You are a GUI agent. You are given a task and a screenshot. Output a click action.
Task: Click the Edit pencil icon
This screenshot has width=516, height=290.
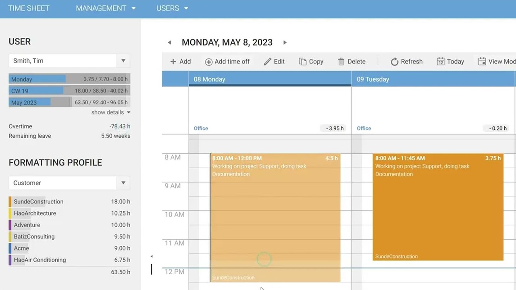click(268, 62)
